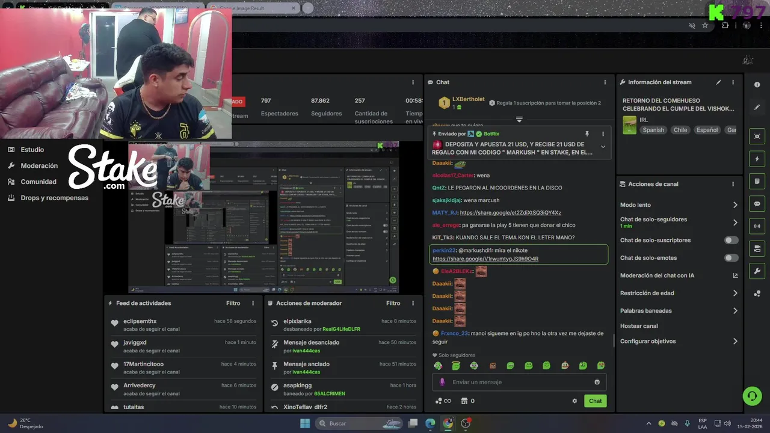770x433 pixels.
Task: Click the purple microphone icon in the message box
Action: pos(442,382)
